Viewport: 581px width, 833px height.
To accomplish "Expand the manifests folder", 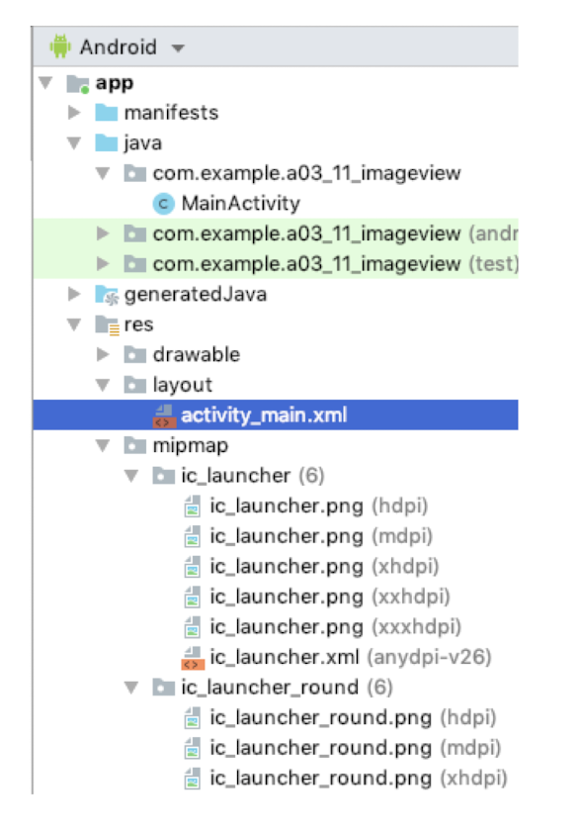I will [x=74, y=113].
